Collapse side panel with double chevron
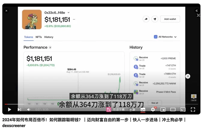This screenshot has height=129, width=204. tap(197, 11)
